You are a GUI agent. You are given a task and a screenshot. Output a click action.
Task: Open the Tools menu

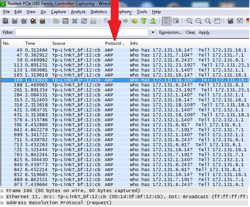pyautogui.click(x=142, y=12)
